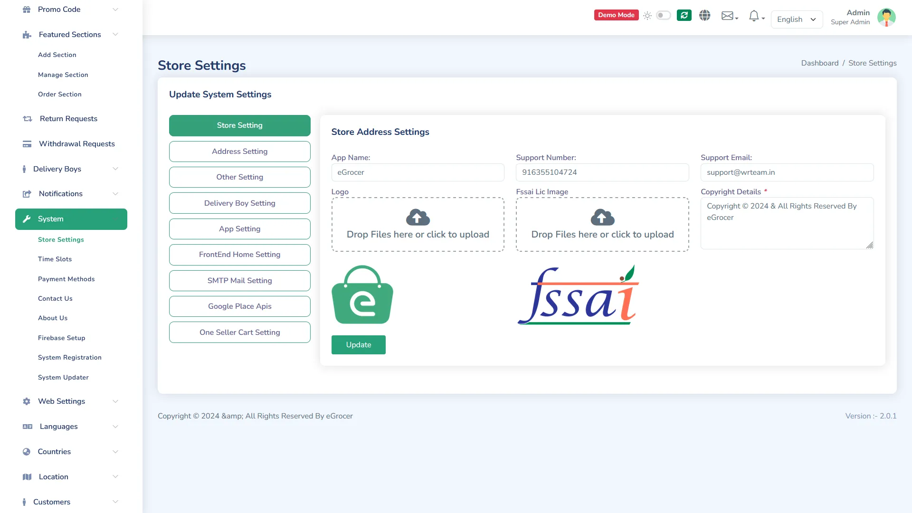Click the Return Requests retweet icon
Viewport: 912px width, 513px height.
(x=28, y=119)
